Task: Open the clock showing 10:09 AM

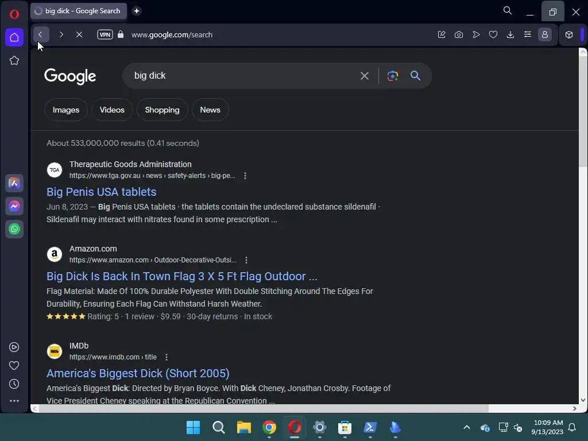Action: tap(547, 427)
